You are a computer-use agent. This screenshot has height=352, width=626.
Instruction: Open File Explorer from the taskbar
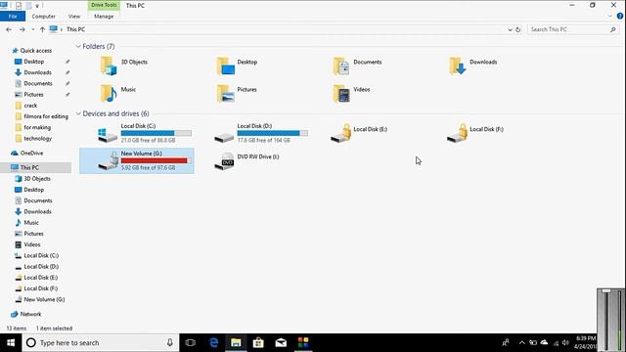236,343
